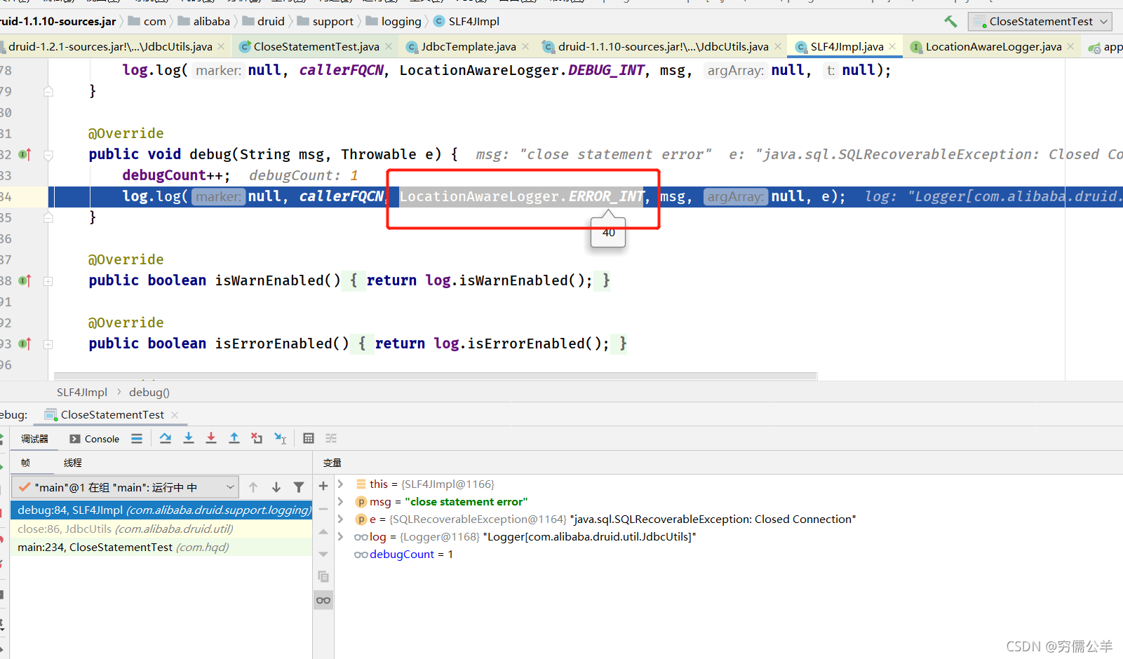Click the Force Step Into red icon
Viewport: 1123px width, 659px height.
click(211, 438)
